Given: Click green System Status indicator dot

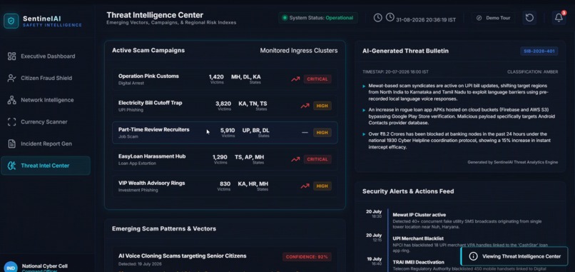Looking at the screenshot, I should 284,18.
